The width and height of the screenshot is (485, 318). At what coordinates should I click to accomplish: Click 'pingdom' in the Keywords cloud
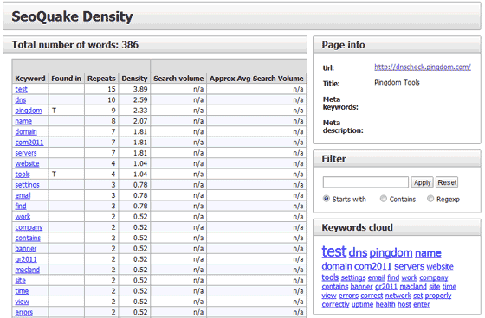point(391,253)
